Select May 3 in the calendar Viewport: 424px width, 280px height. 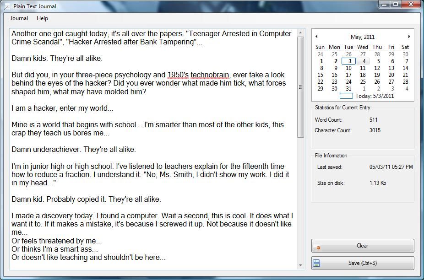(x=348, y=61)
